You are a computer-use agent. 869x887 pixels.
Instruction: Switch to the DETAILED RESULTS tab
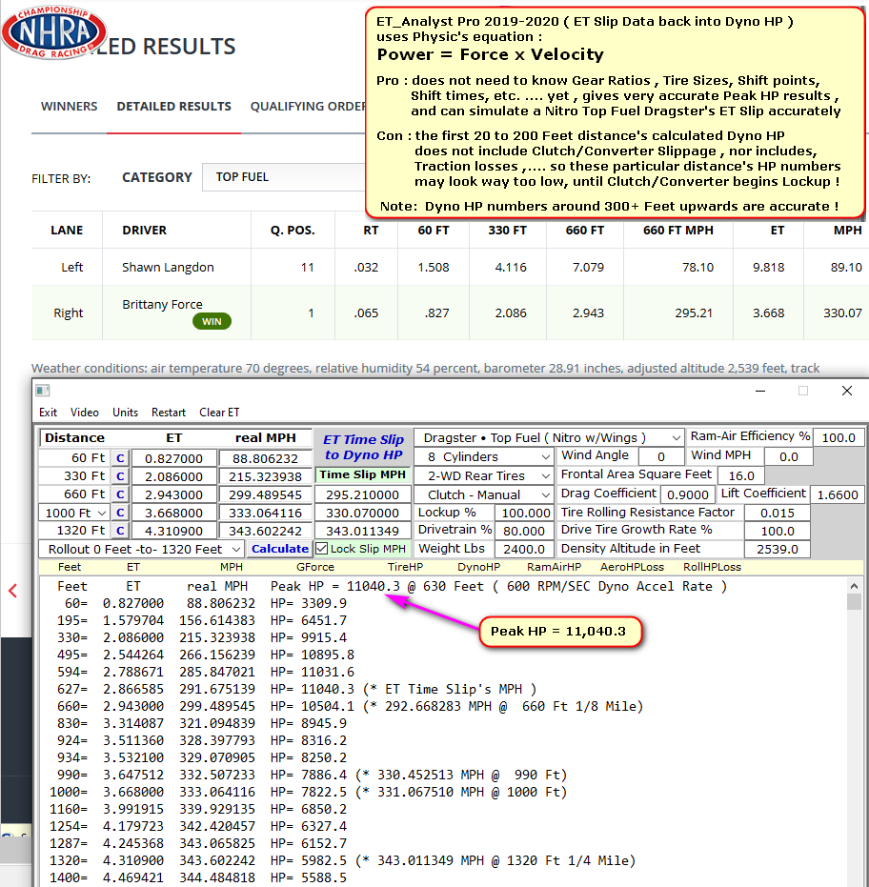click(x=173, y=107)
